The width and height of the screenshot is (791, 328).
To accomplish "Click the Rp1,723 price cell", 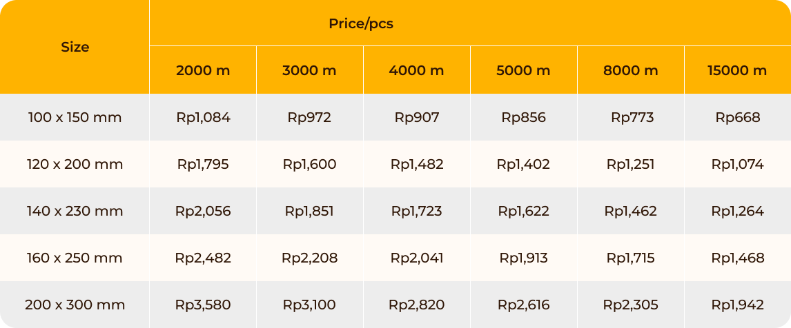I will [417, 211].
